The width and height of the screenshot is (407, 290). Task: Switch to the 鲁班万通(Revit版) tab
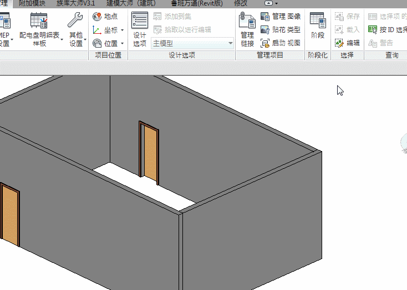pos(197,3)
